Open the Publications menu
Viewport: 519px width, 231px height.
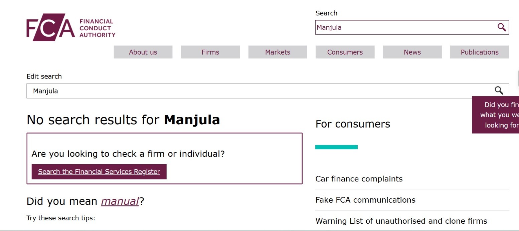[480, 52]
